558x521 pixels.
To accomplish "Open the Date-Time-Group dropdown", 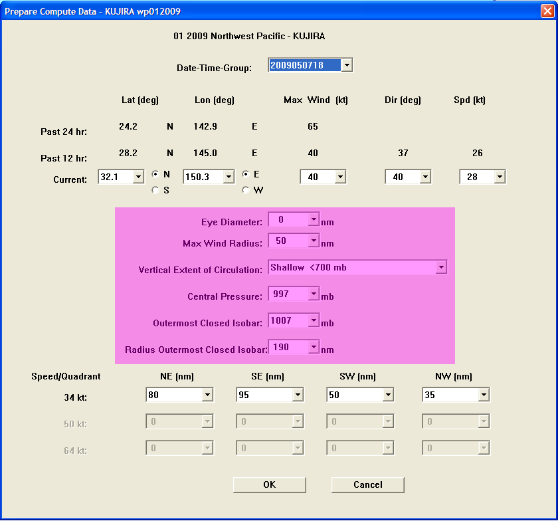I will click(x=347, y=64).
